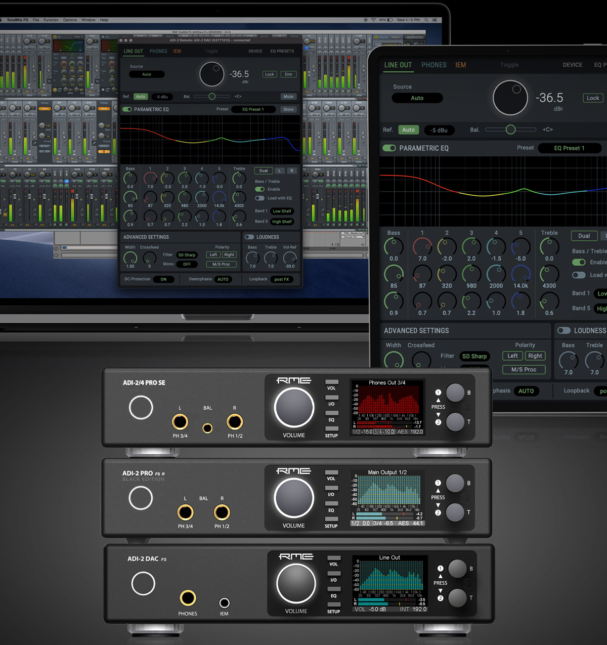
Task: Open the Loopback post FX dropdown
Action: point(282,279)
